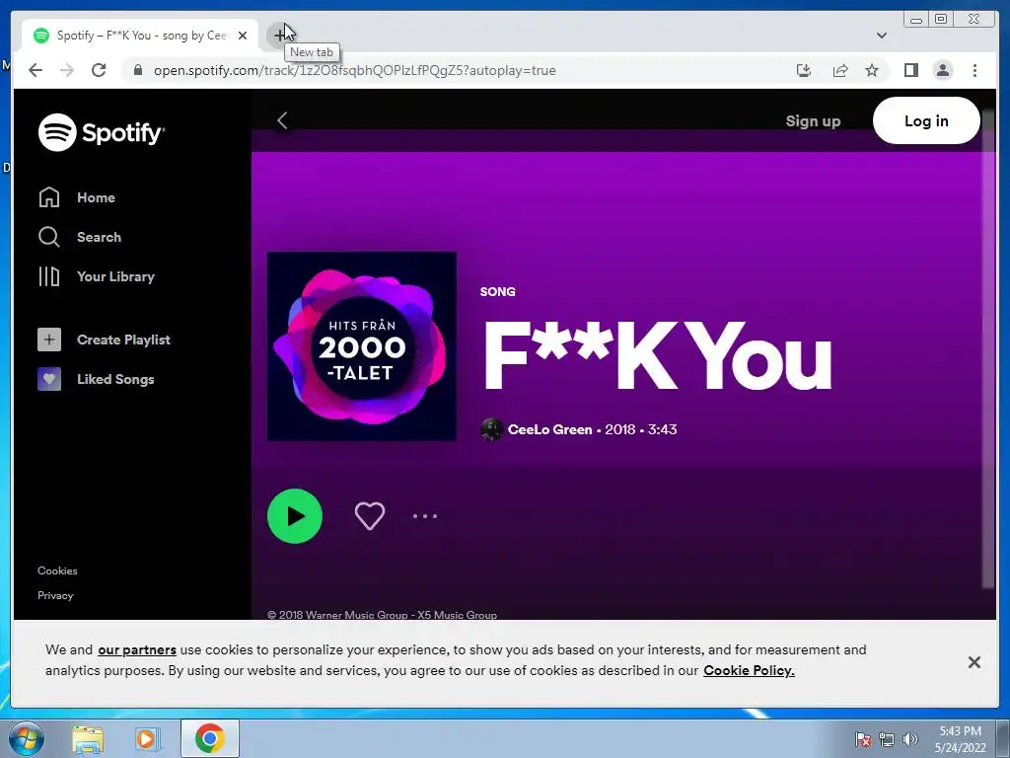The image size is (1010, 758).
Task: Open Chrome three-dot menu
Action: click(x=974, y=70)
